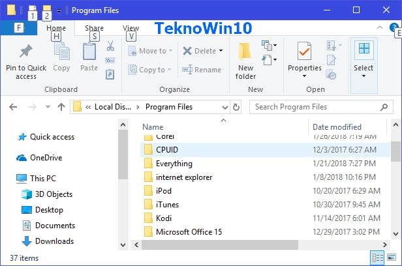402x266 pixels.
Task: Click quick access toolbar Properties icon
Action: click(x=33, y=9)
